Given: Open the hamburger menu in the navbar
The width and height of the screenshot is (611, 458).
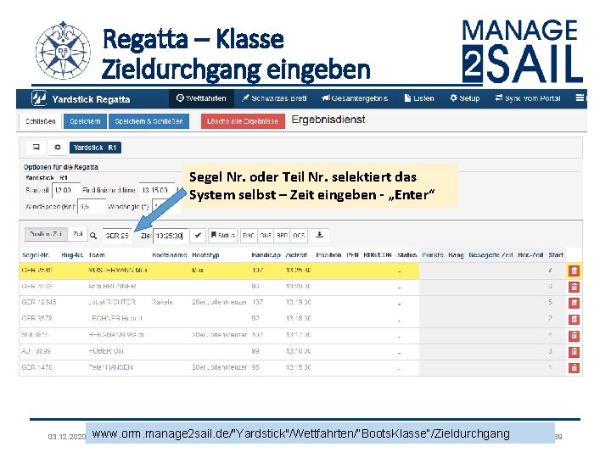Looking at the screenshot, I should [x=580, y=98].
